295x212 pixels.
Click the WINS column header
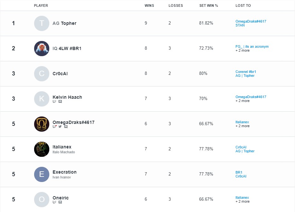(149, 5)
